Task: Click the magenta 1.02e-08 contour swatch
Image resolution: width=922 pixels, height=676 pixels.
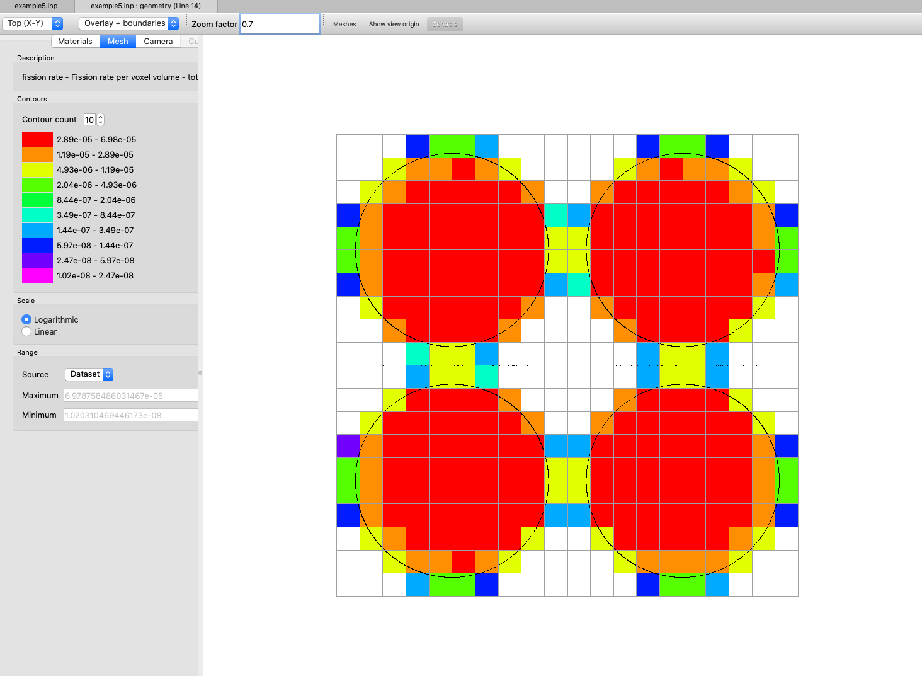Action: (x=37, y=275)
